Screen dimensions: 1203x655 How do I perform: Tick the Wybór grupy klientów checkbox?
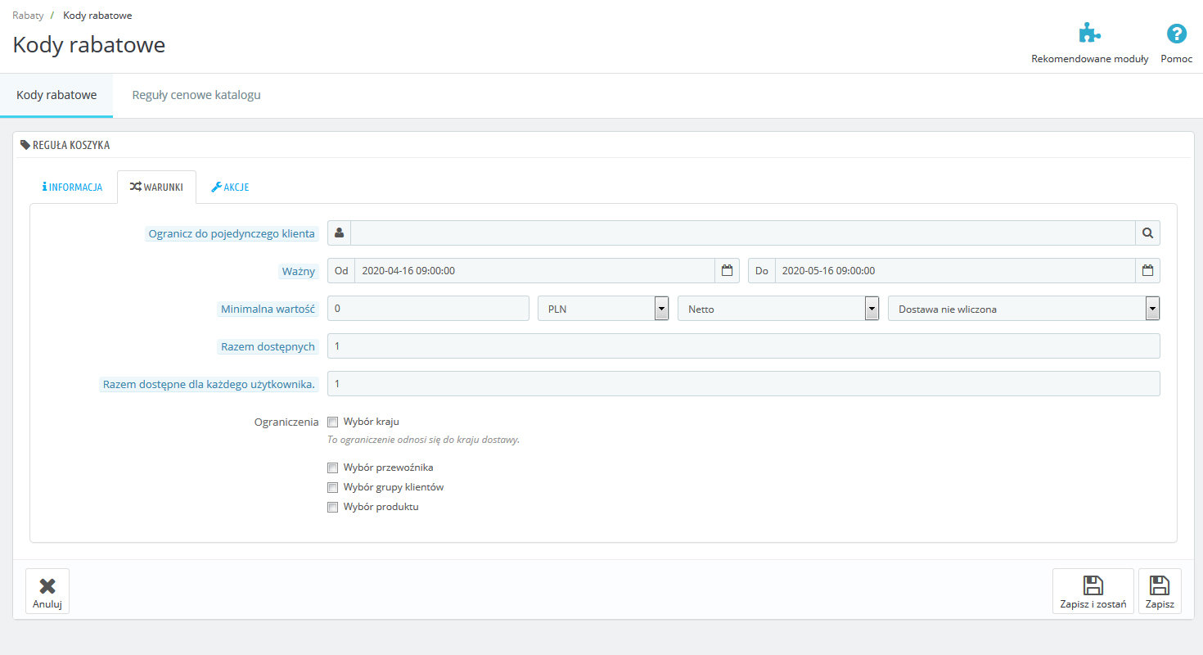[332, 488]
